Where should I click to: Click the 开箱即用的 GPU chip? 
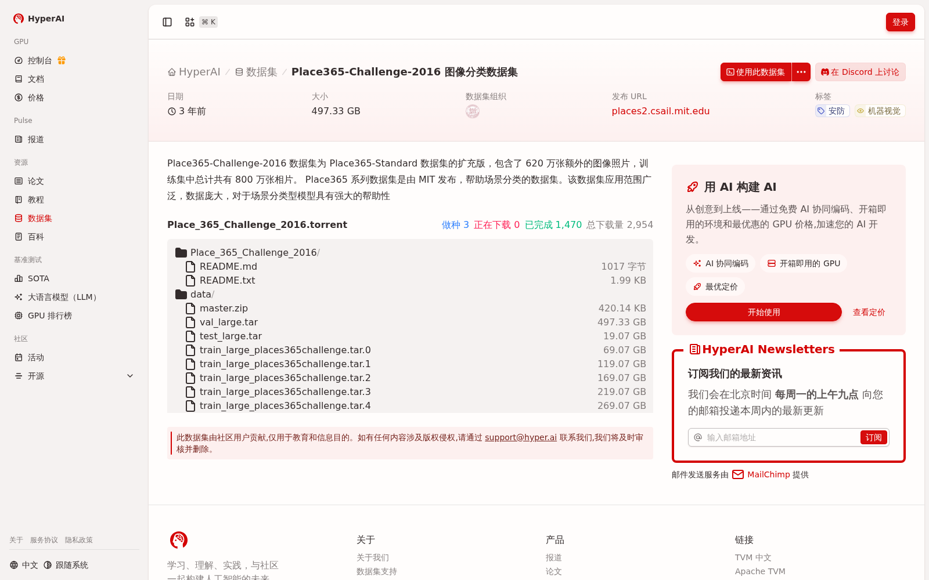[x=804, y=263]
